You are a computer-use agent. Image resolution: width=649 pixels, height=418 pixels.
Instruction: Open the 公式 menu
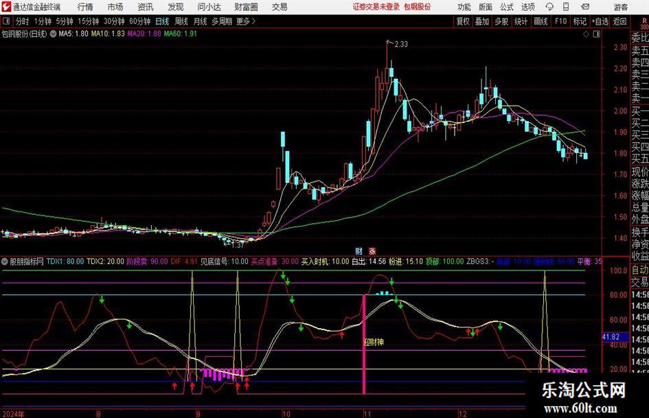coord(506,7)
